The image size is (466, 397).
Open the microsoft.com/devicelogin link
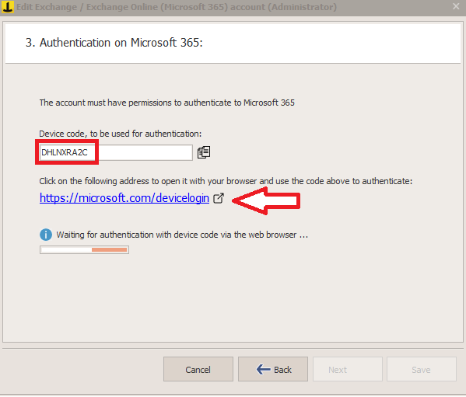pyautogui.click(x=124, y=198)
